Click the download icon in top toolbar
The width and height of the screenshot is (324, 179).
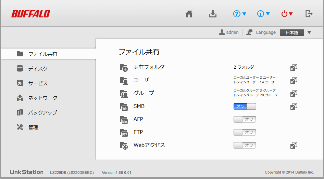coord(213,14)
